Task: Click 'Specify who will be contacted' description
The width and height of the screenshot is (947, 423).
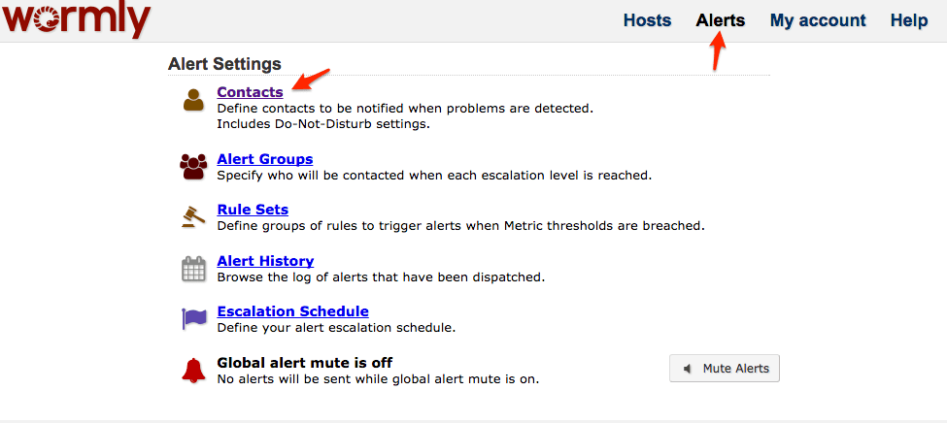Action: point(434,177)
